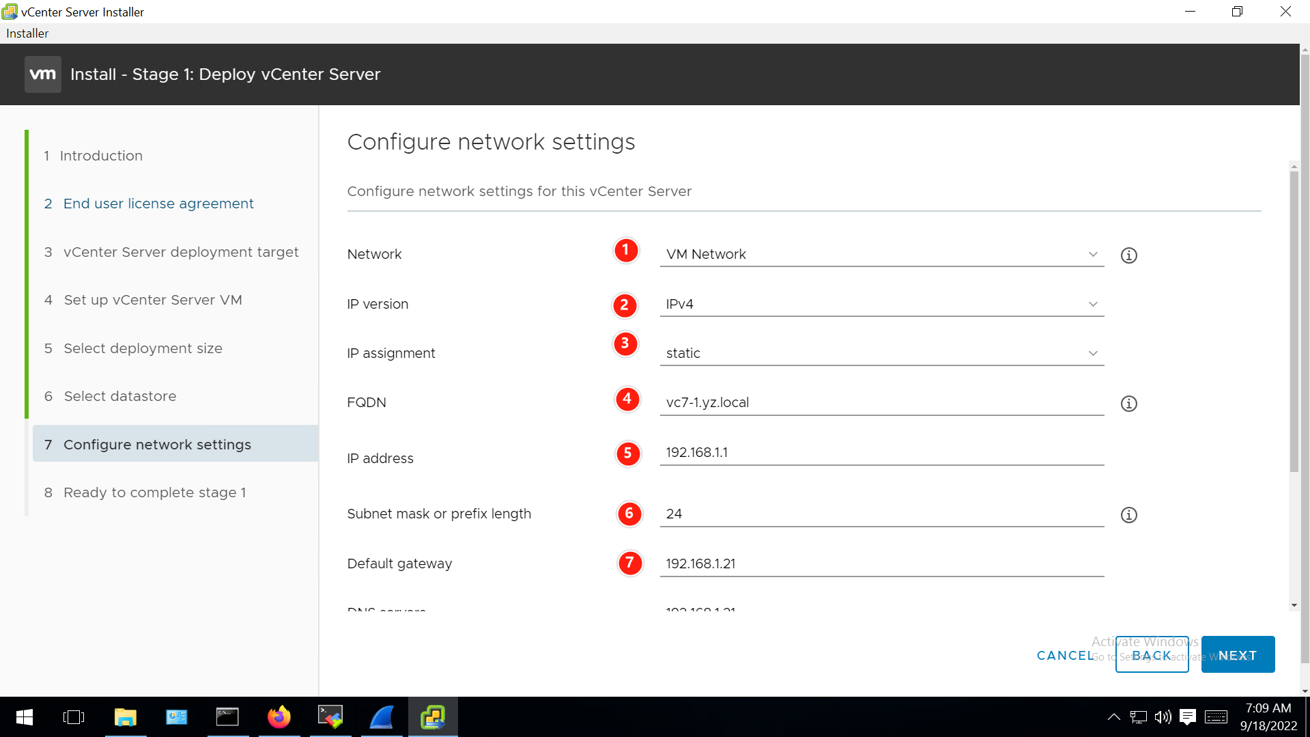Open the notifications action center icon
The width and height of the screenshot is (1310, 737).
pos(1188,717)
